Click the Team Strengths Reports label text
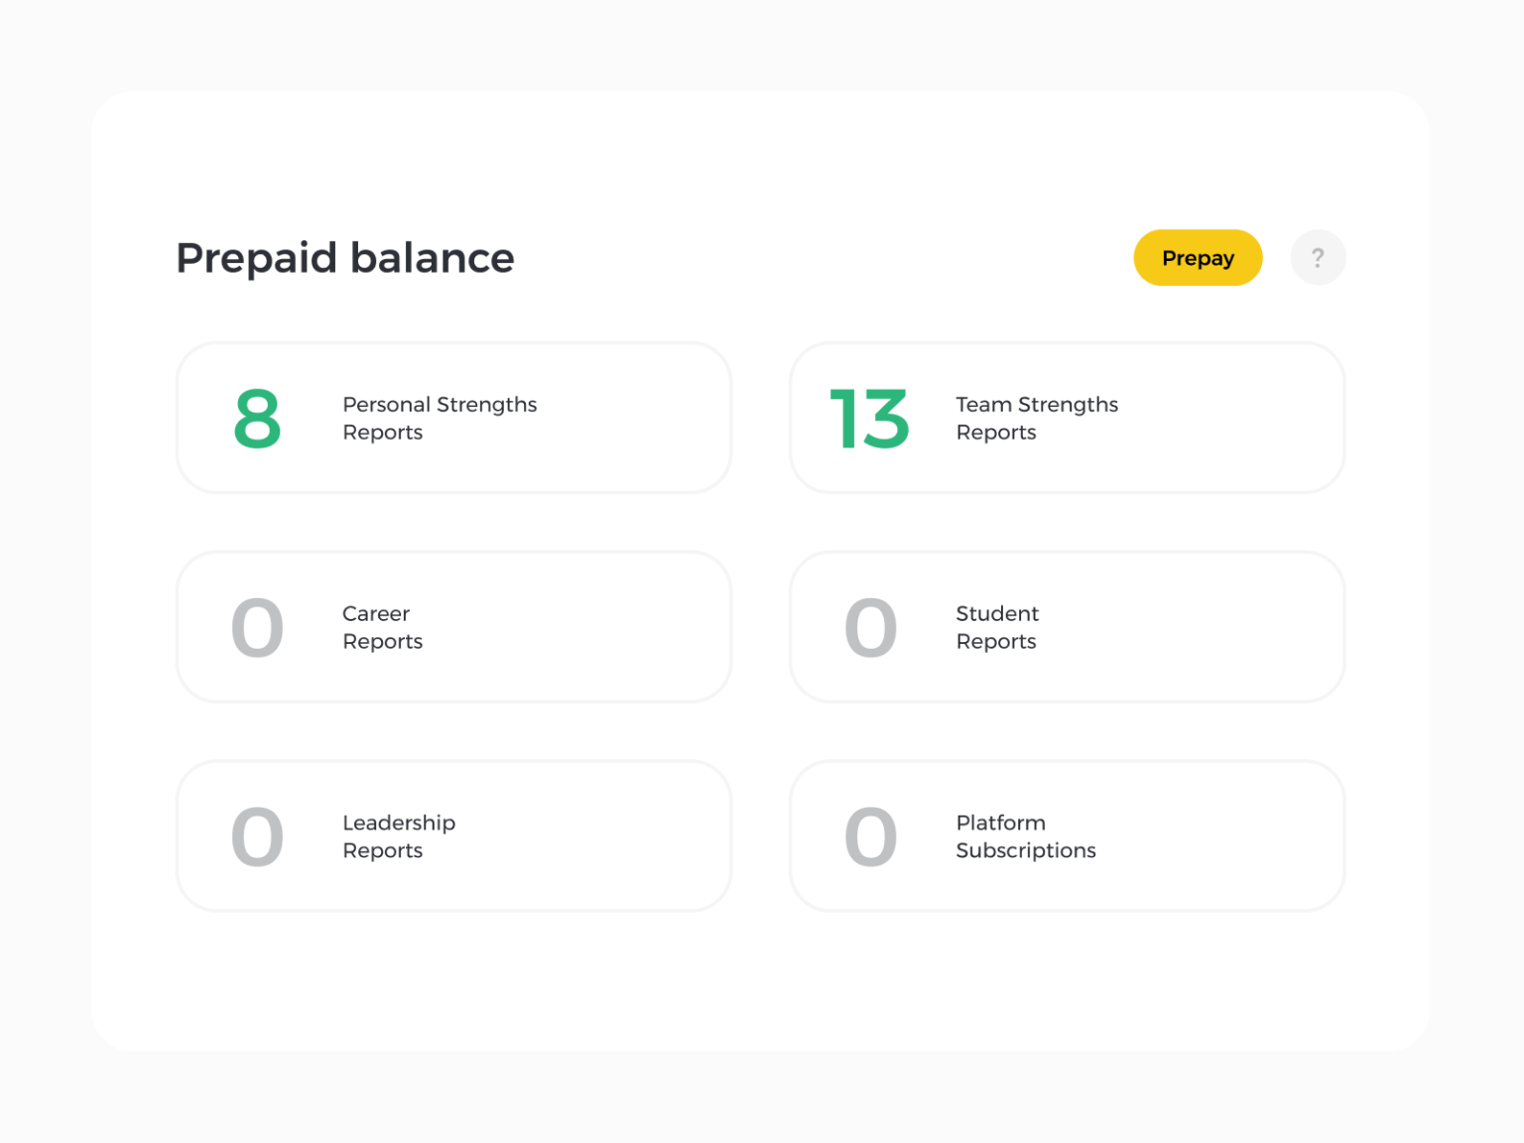This screenshot has width=1524, height=1143. [x=1037, y=419]
